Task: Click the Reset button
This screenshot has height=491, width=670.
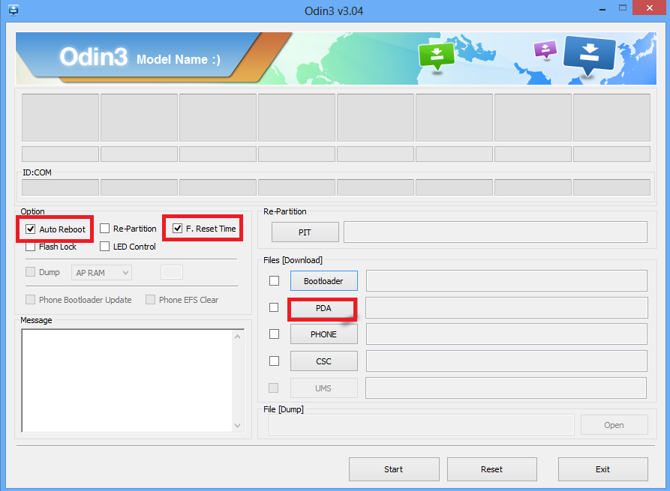Action: (x=491, y=469)
